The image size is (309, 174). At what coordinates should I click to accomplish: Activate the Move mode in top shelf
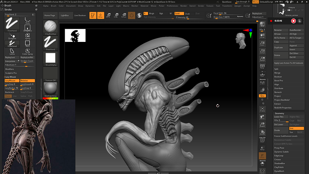coord(108,15)
